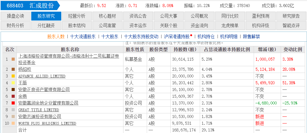Jump to 十大流通股东 section
This screenshot has width=307, height=133.
click(83, 36)
